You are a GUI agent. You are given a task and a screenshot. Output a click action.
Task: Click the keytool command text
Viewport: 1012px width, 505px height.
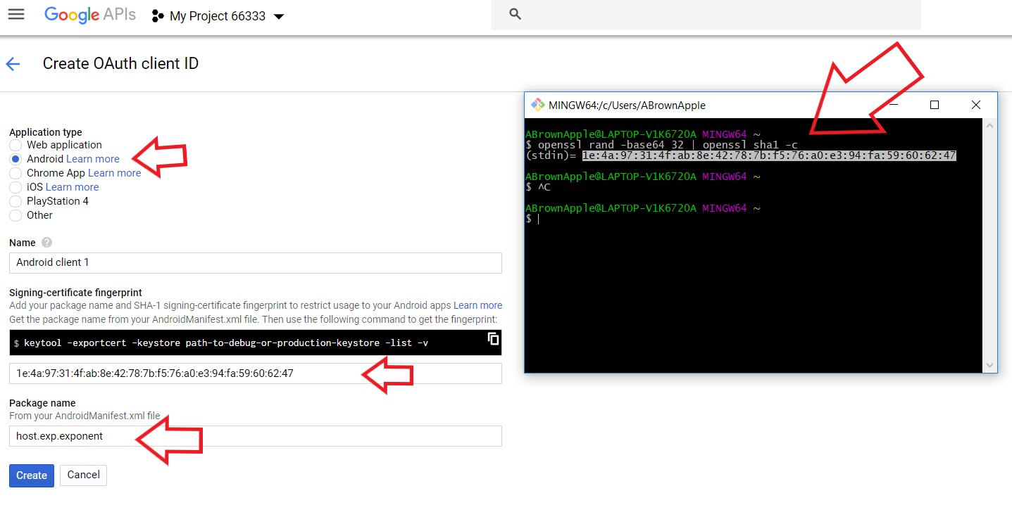click(226, 343)
